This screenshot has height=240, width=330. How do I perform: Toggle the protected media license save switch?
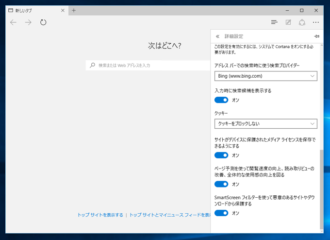[221, 155]
